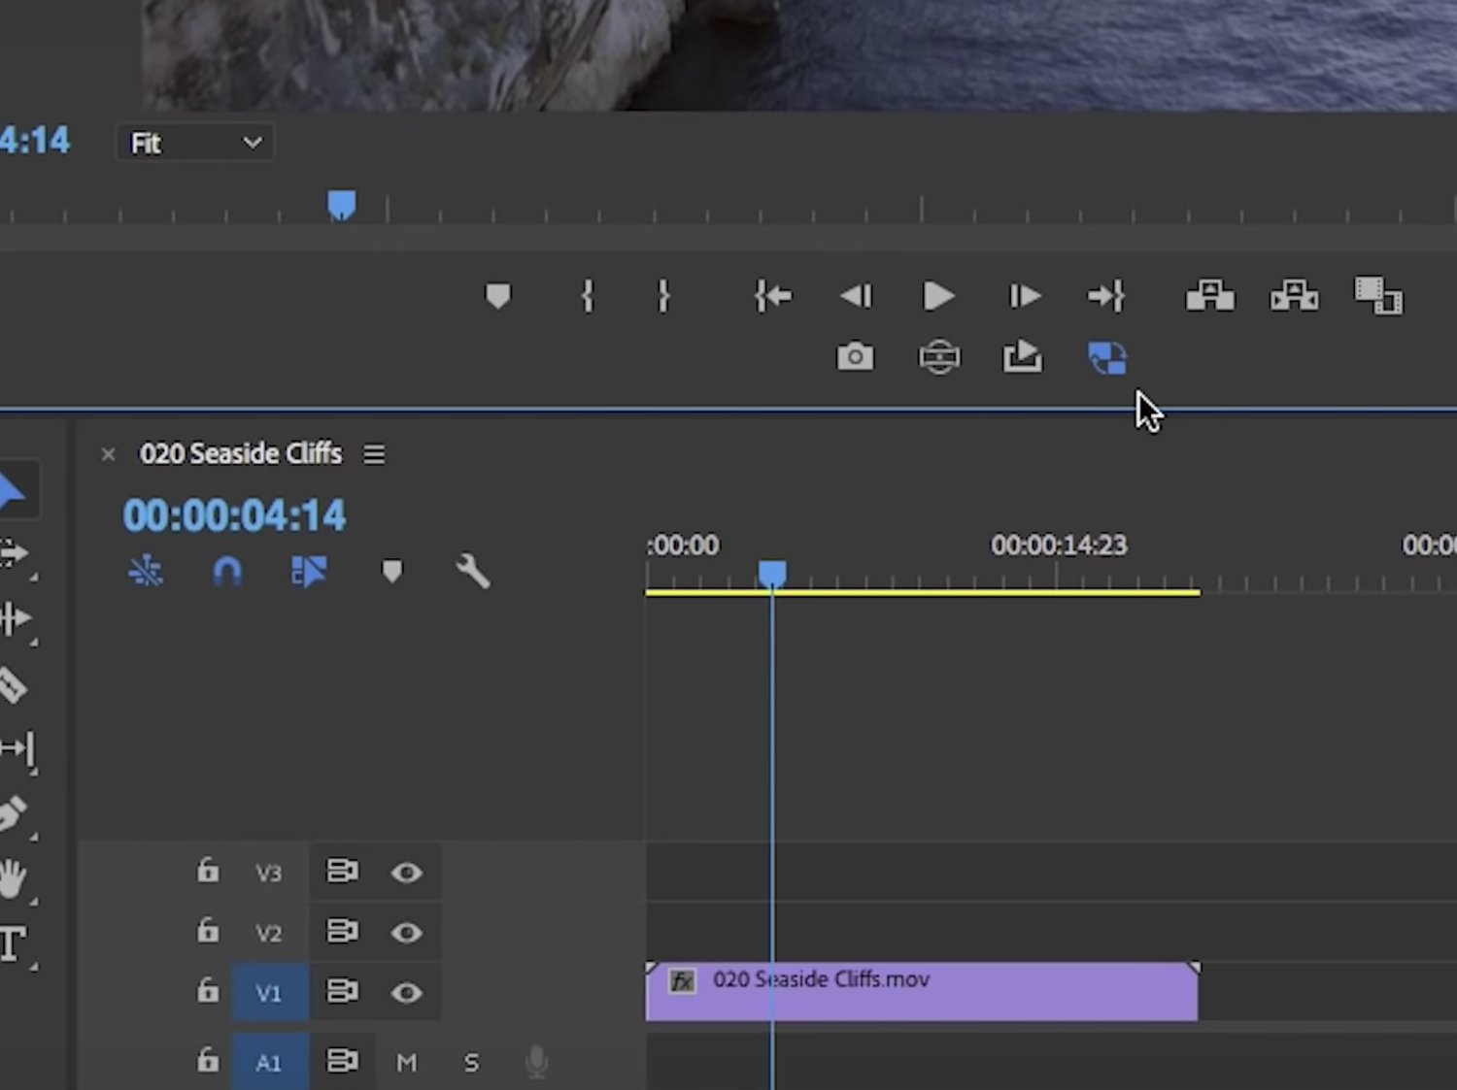
Task: Mute the A1 audio track
Action: coord(406,1063)
